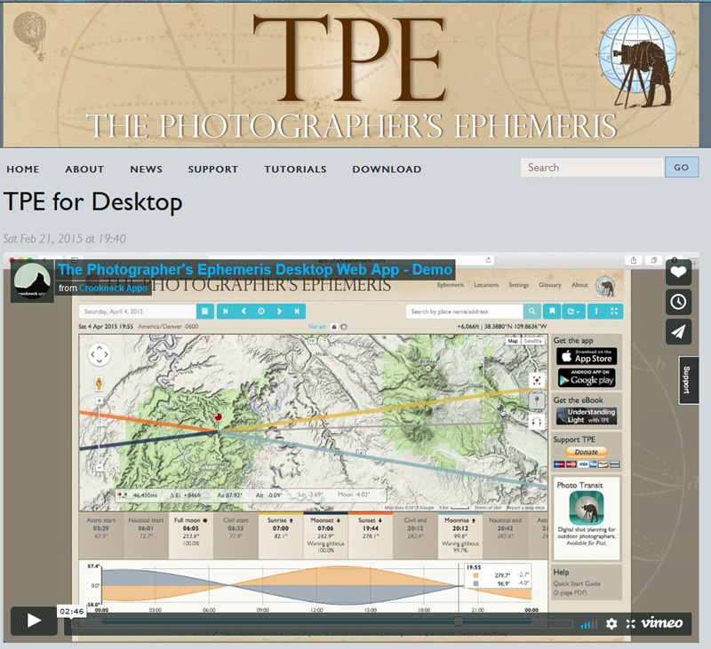The width and height of the screenshot is (711, 649).
Task: Open the TUTORIALS menu item
Action: [x=295, y=169]
